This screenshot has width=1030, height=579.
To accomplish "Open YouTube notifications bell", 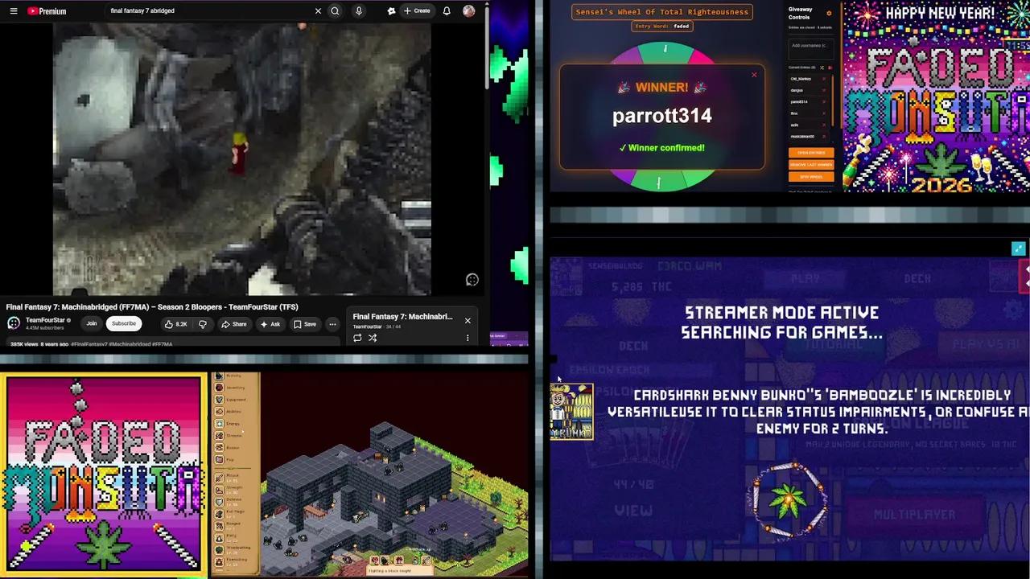I will [x=447, y=10].
